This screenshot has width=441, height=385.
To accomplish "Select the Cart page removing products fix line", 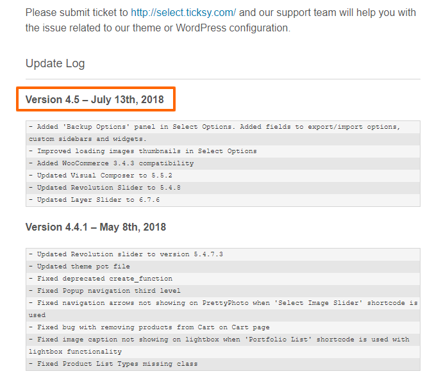I will point(223,327).
